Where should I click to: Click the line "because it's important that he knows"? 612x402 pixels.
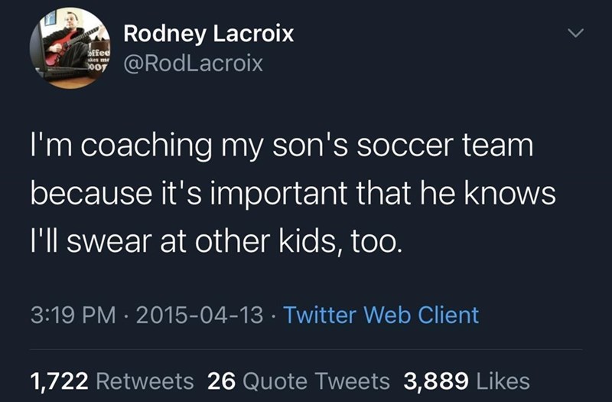point(292,194)
